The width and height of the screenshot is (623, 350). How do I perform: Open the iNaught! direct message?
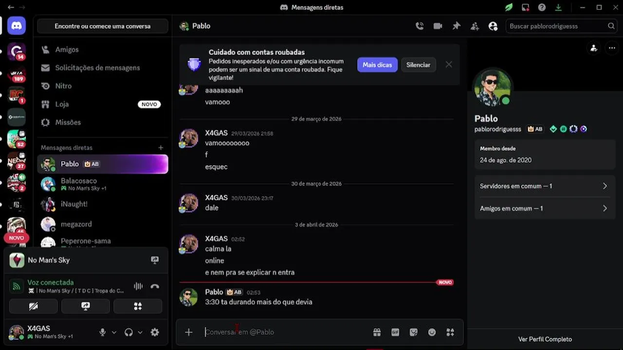[x=103, y=204]
